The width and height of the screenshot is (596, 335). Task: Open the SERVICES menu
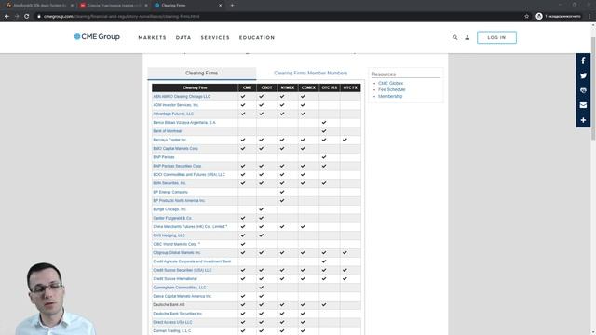[215, 37]
